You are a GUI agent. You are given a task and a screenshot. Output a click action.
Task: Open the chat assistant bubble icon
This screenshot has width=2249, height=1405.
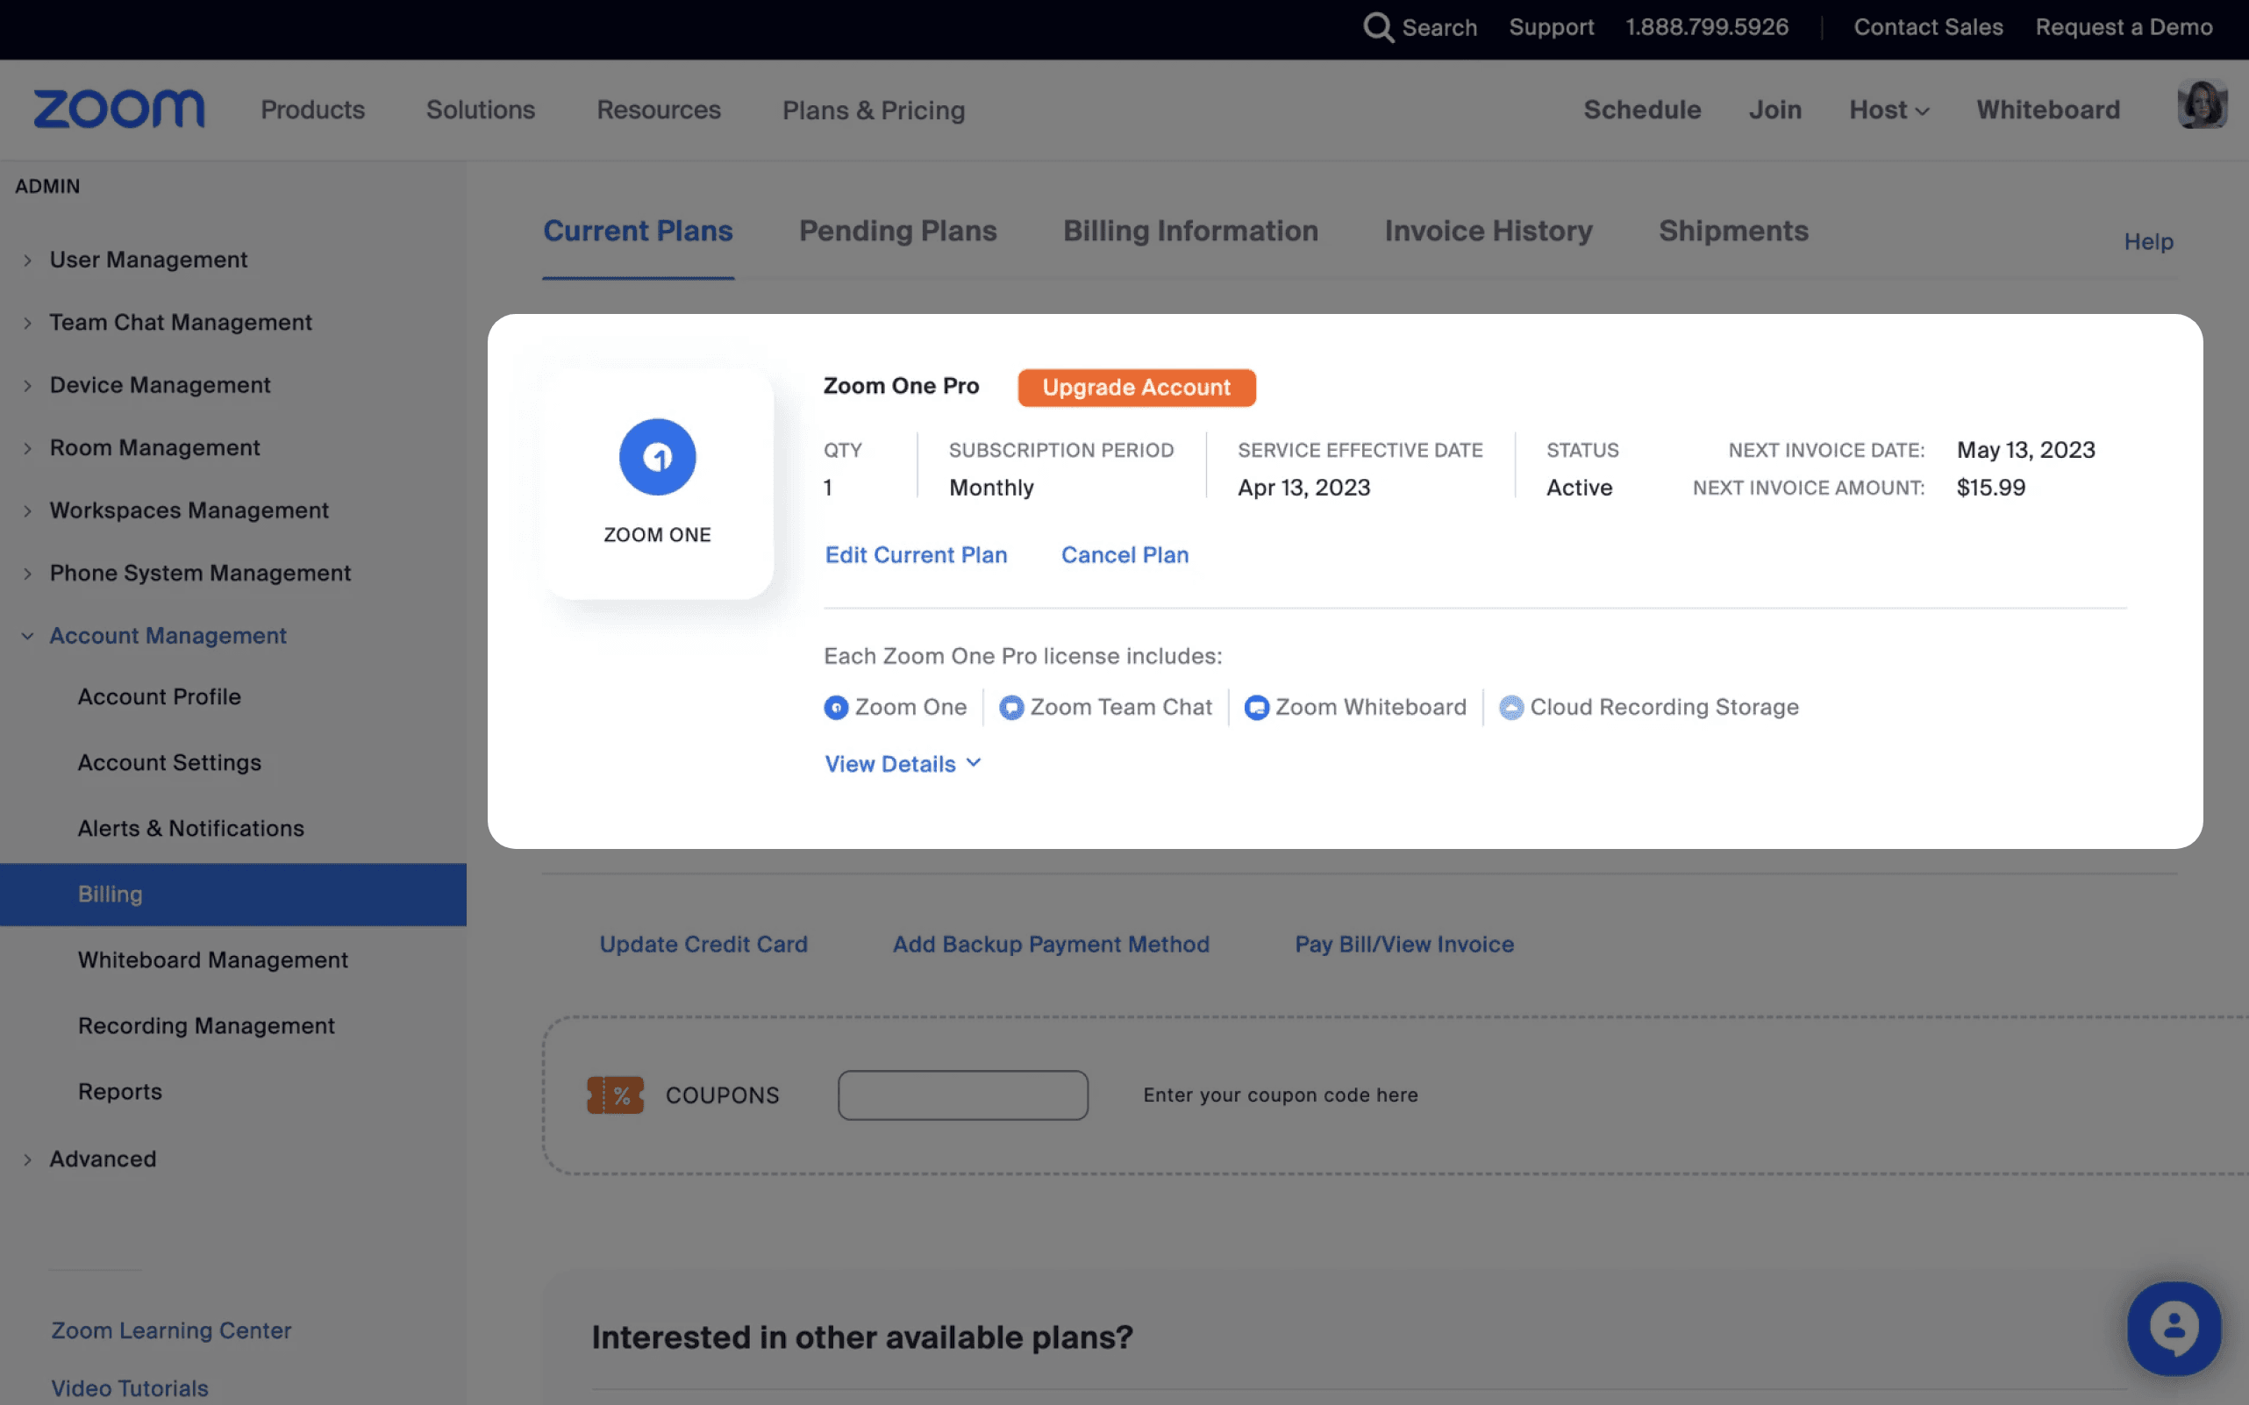pos(2173,1328)
